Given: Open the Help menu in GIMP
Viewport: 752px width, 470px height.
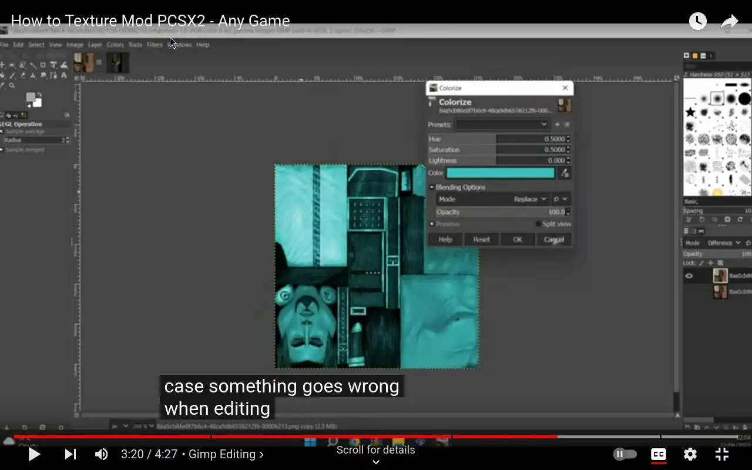Looking at the screenshot, I should [203, 45].
